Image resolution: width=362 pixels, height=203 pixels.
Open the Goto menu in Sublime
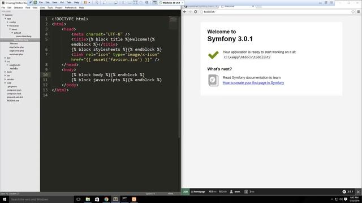pos(42,7)
